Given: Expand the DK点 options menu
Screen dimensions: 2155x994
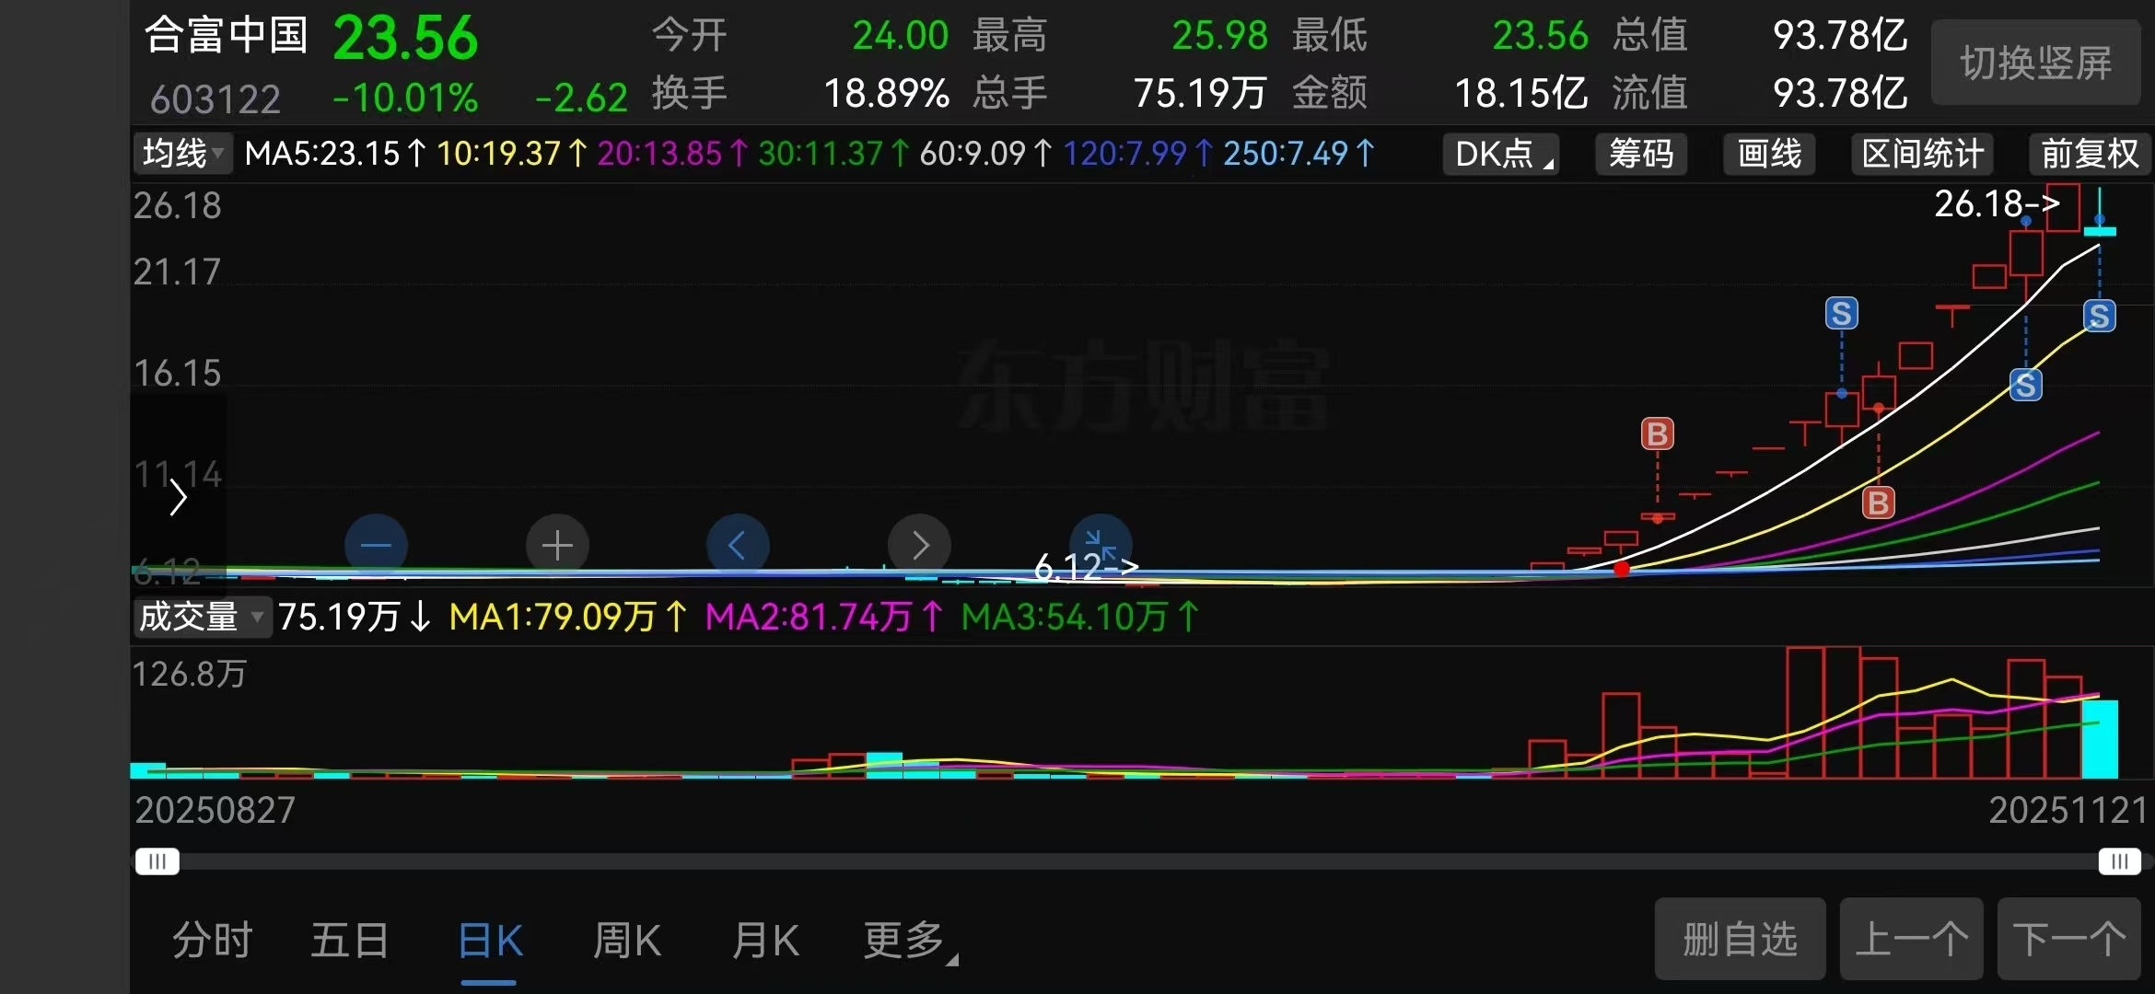Looking at the screenshot, I should click(1500, 154).
